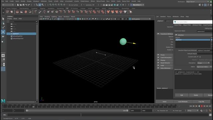Click the Save Scene icon
Screen dimensions: 213x120
[23, 5]
